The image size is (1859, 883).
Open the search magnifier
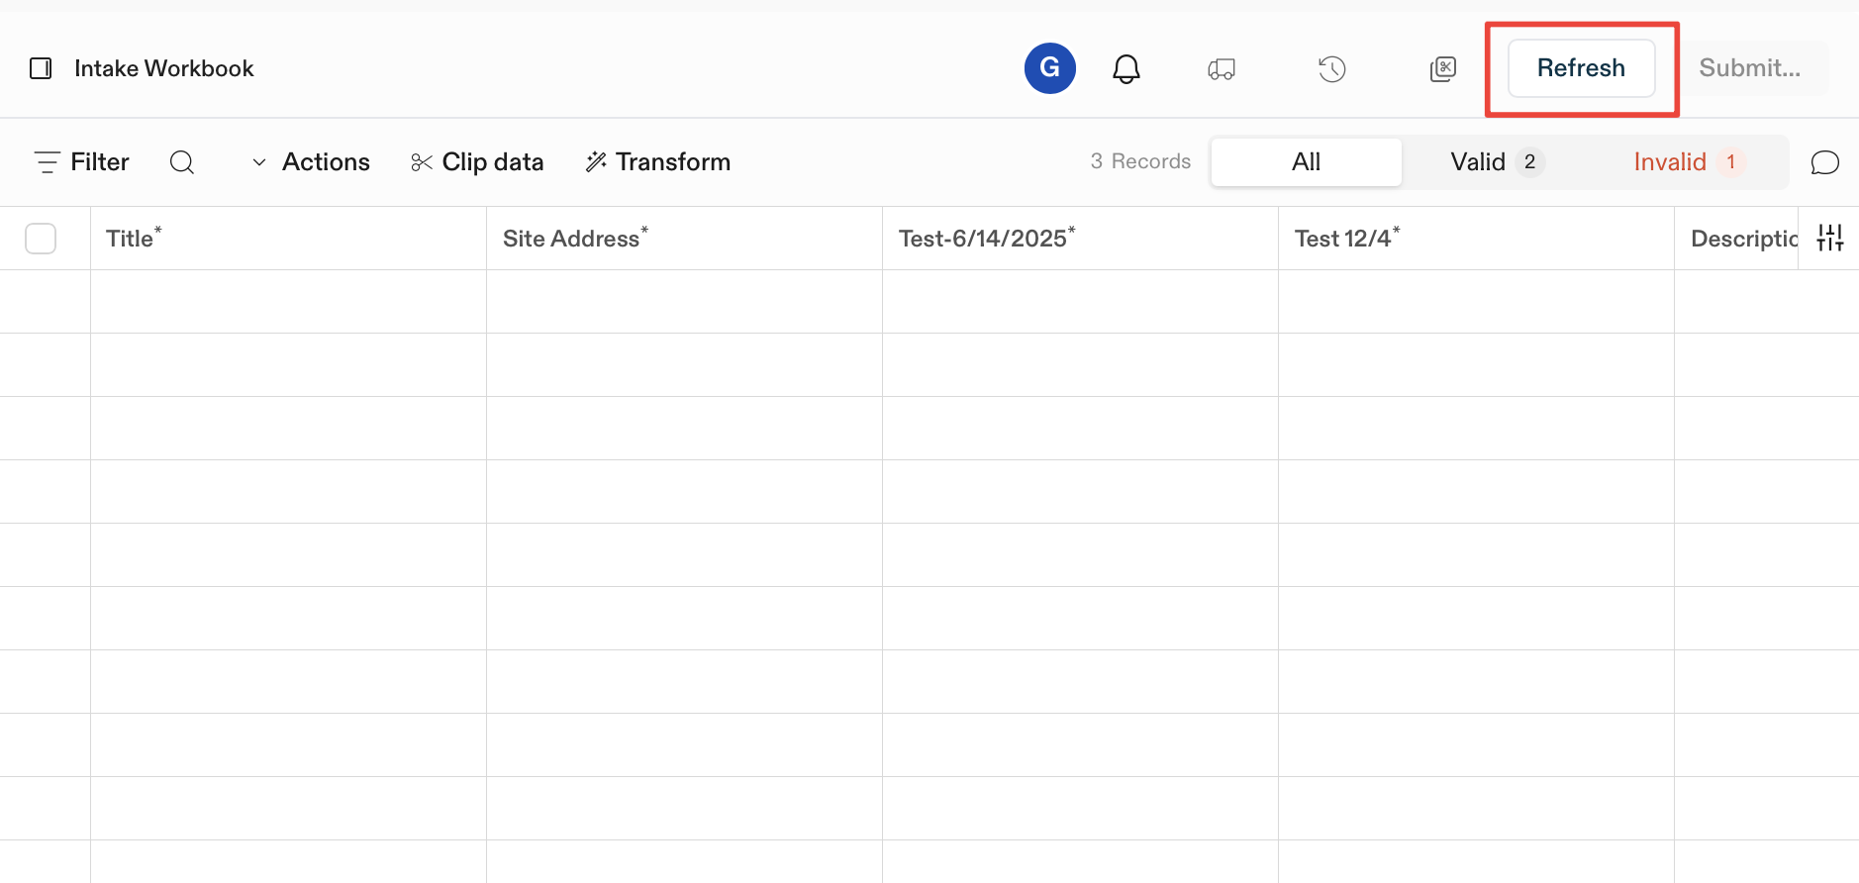[182, 161]
